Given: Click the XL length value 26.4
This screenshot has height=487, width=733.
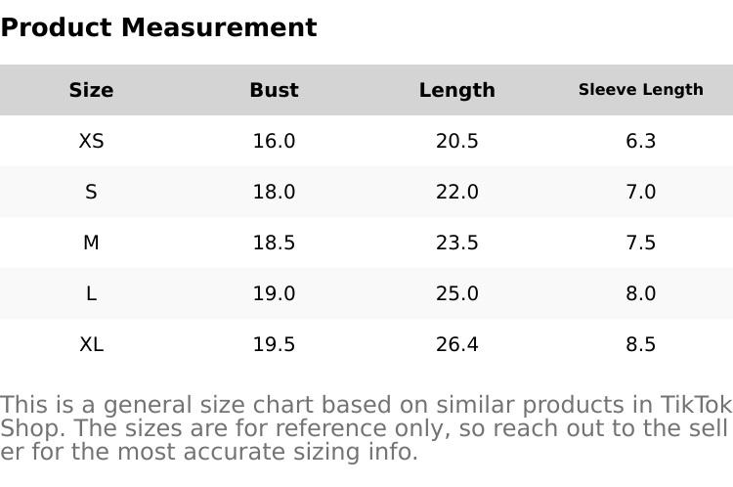Looking at the screenshot, I should pos(457,344).
